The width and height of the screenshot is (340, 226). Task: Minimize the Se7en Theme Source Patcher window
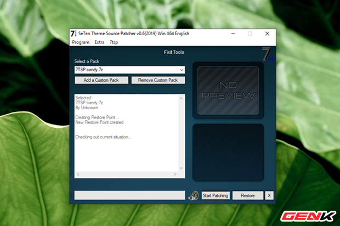click(232, 33)
